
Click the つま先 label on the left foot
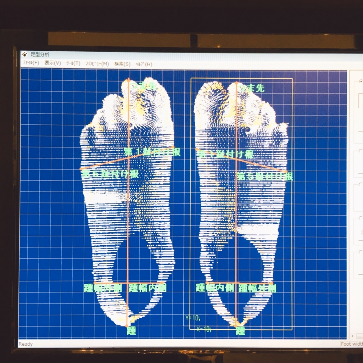coord(143,86)
